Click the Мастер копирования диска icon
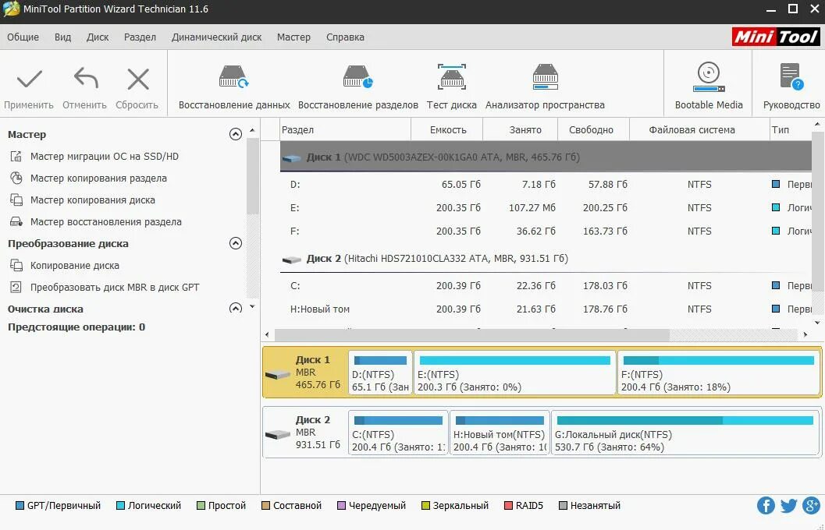The height and width of the screenshot is (530, 825). 16,200
